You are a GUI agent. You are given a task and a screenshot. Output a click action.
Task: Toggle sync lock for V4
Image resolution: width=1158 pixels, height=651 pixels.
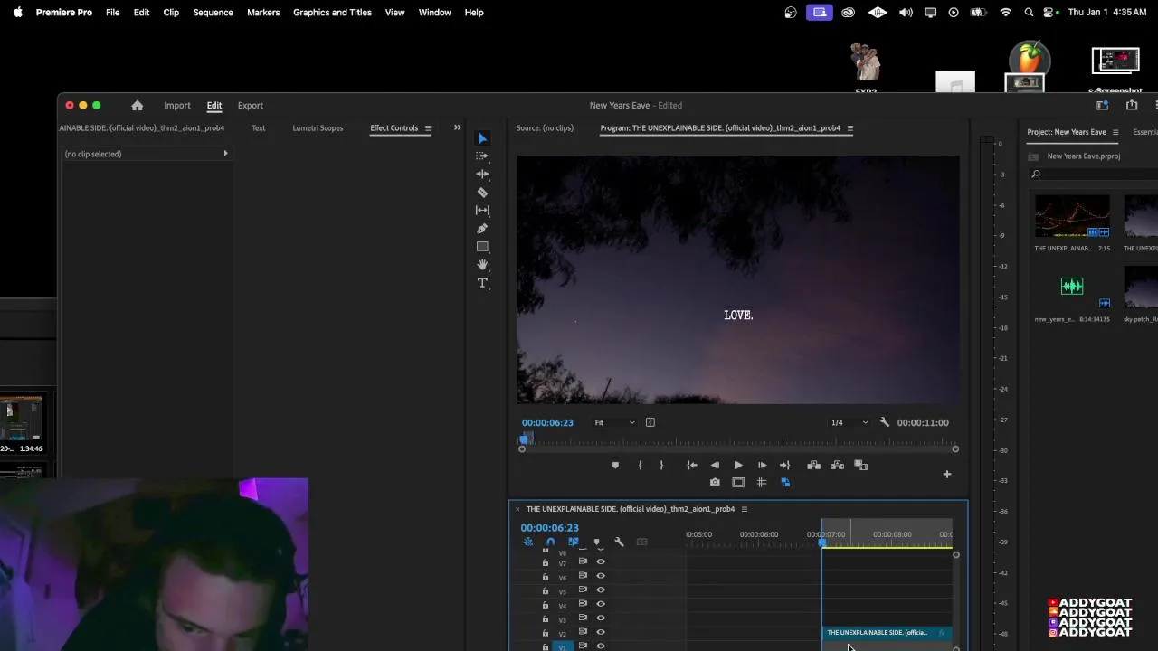[x=583, y=604]
